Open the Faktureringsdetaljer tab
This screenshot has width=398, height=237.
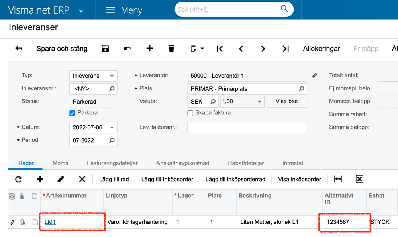point(112,163)
